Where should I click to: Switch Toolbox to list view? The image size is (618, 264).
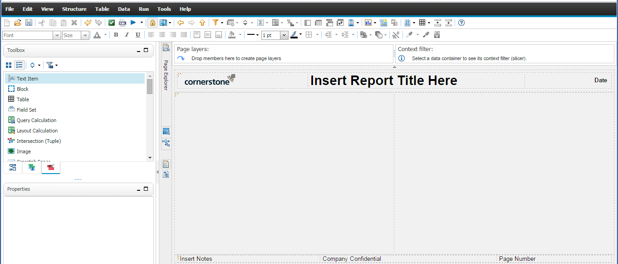coord(19,65)
